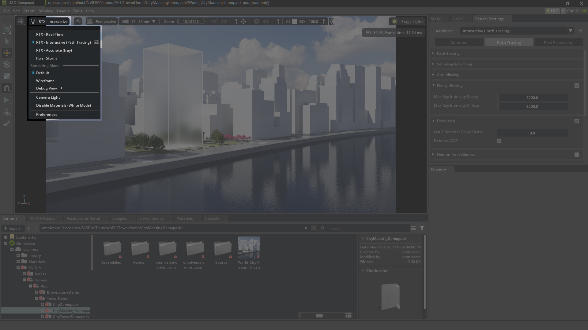This screenshot has width=588, height=330.
Task: Select the Assemblies folder
Action: click(111, 252)
